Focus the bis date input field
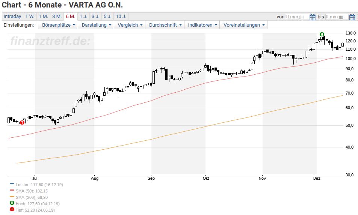 pos(337,17)
